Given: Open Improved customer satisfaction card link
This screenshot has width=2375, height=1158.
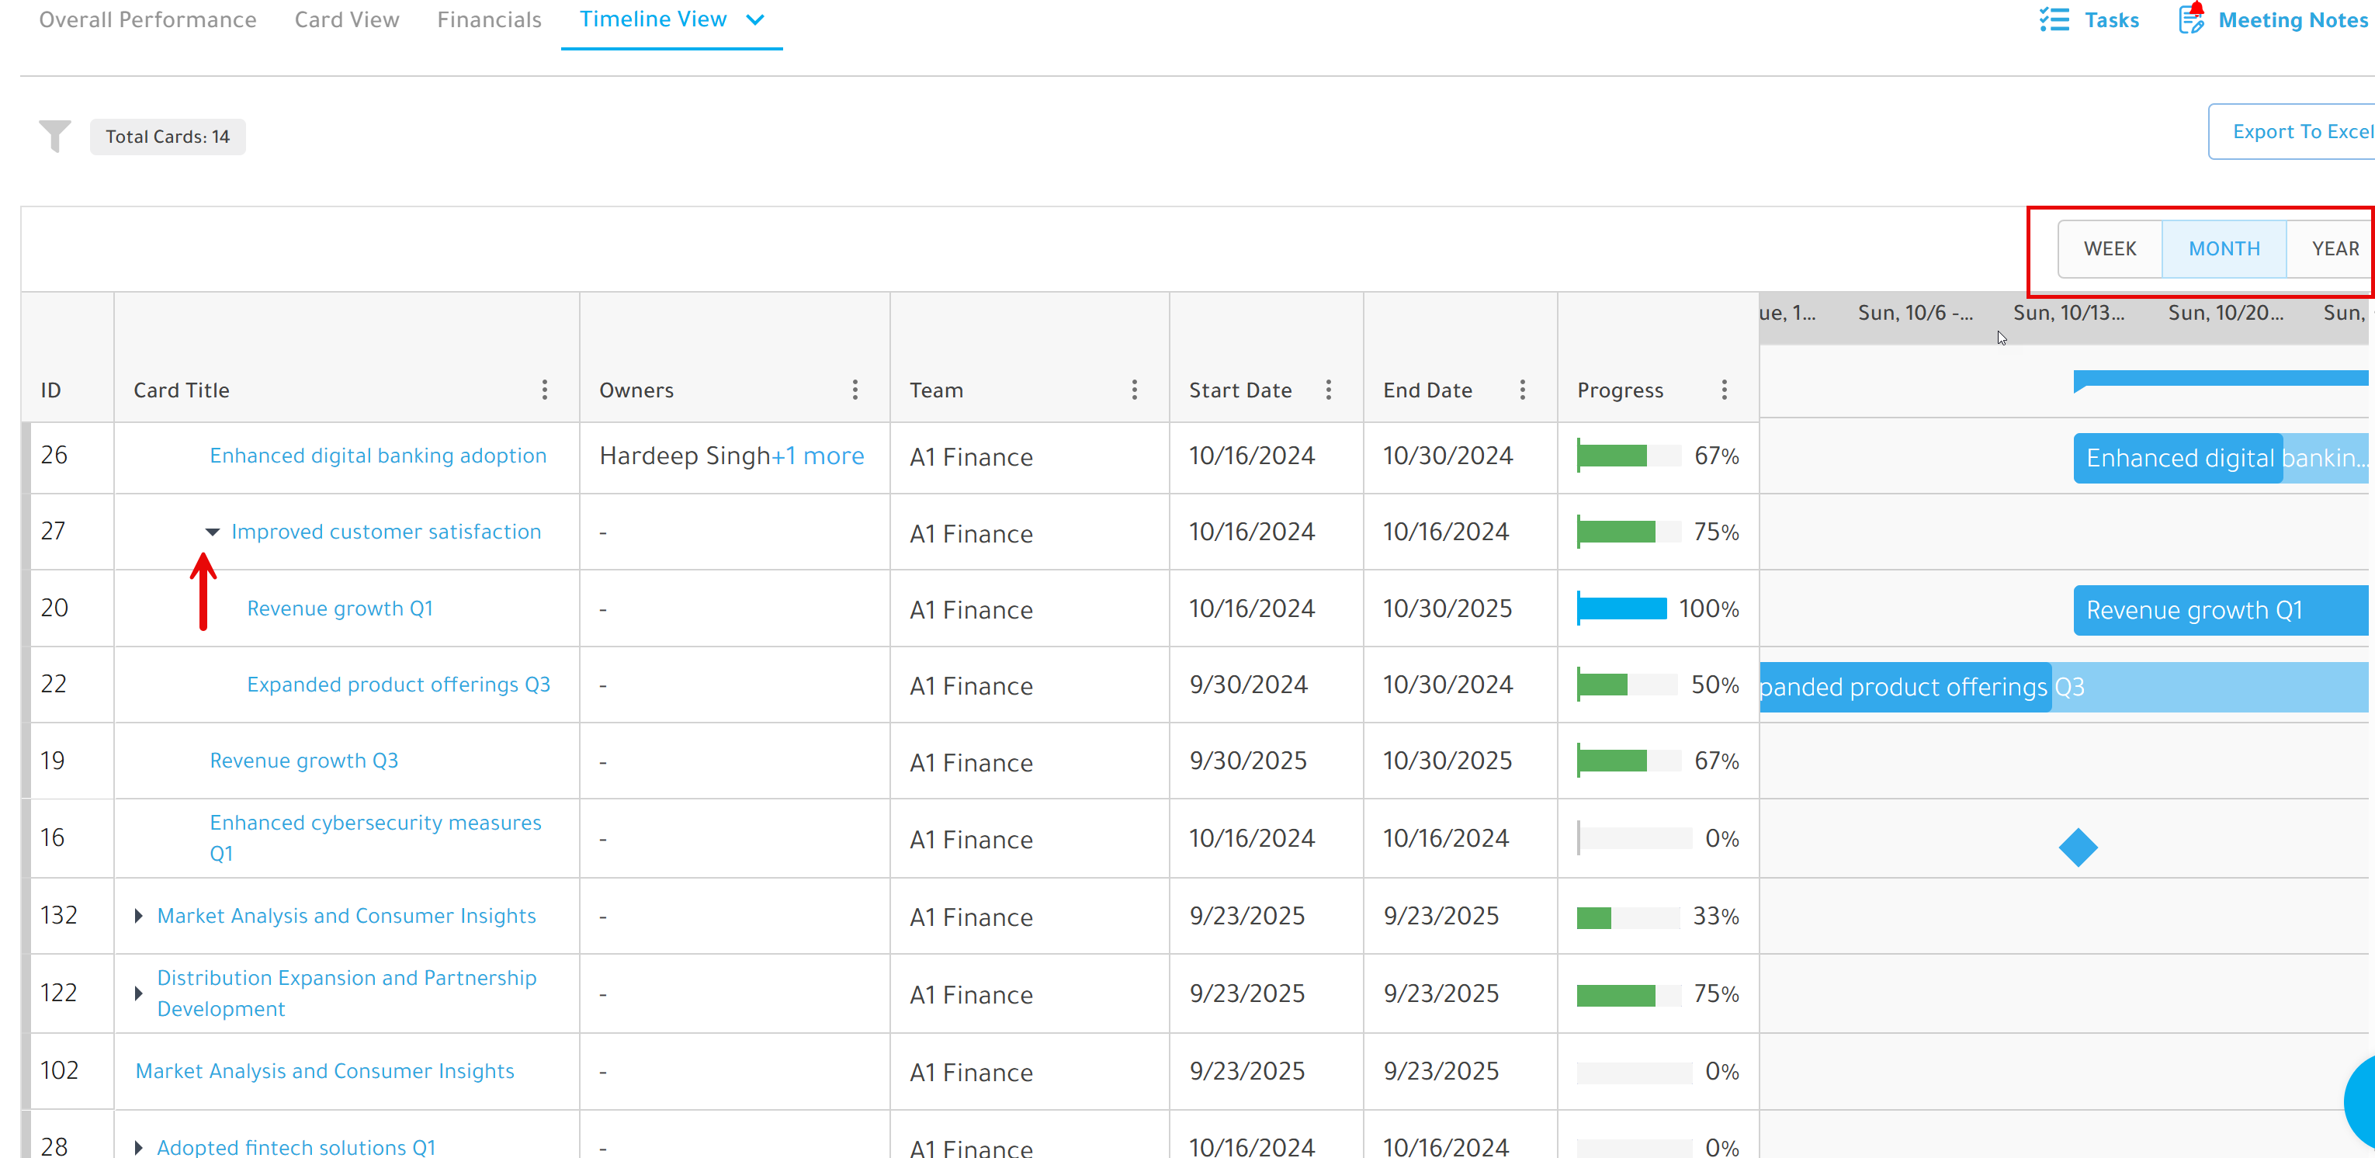Looking at the screenshot, I should [x=387, y=532].
